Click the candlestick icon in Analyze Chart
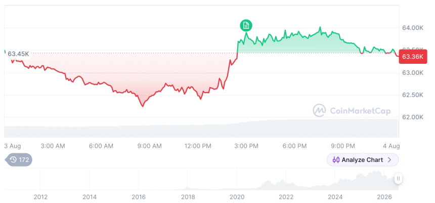 [x=336, y=160]
